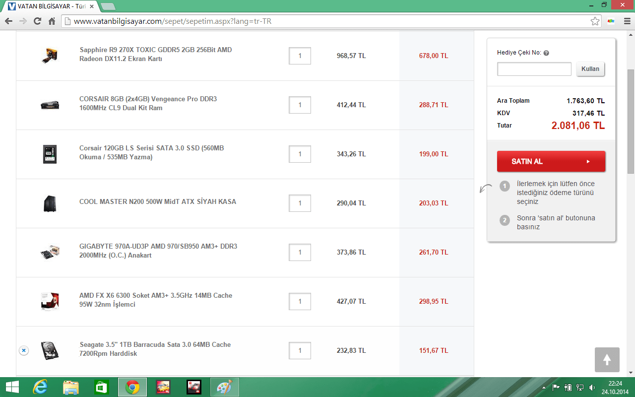Open the Chrome hamburger menu
This screenshot has width=635, height=397.
tap(626, 21)
